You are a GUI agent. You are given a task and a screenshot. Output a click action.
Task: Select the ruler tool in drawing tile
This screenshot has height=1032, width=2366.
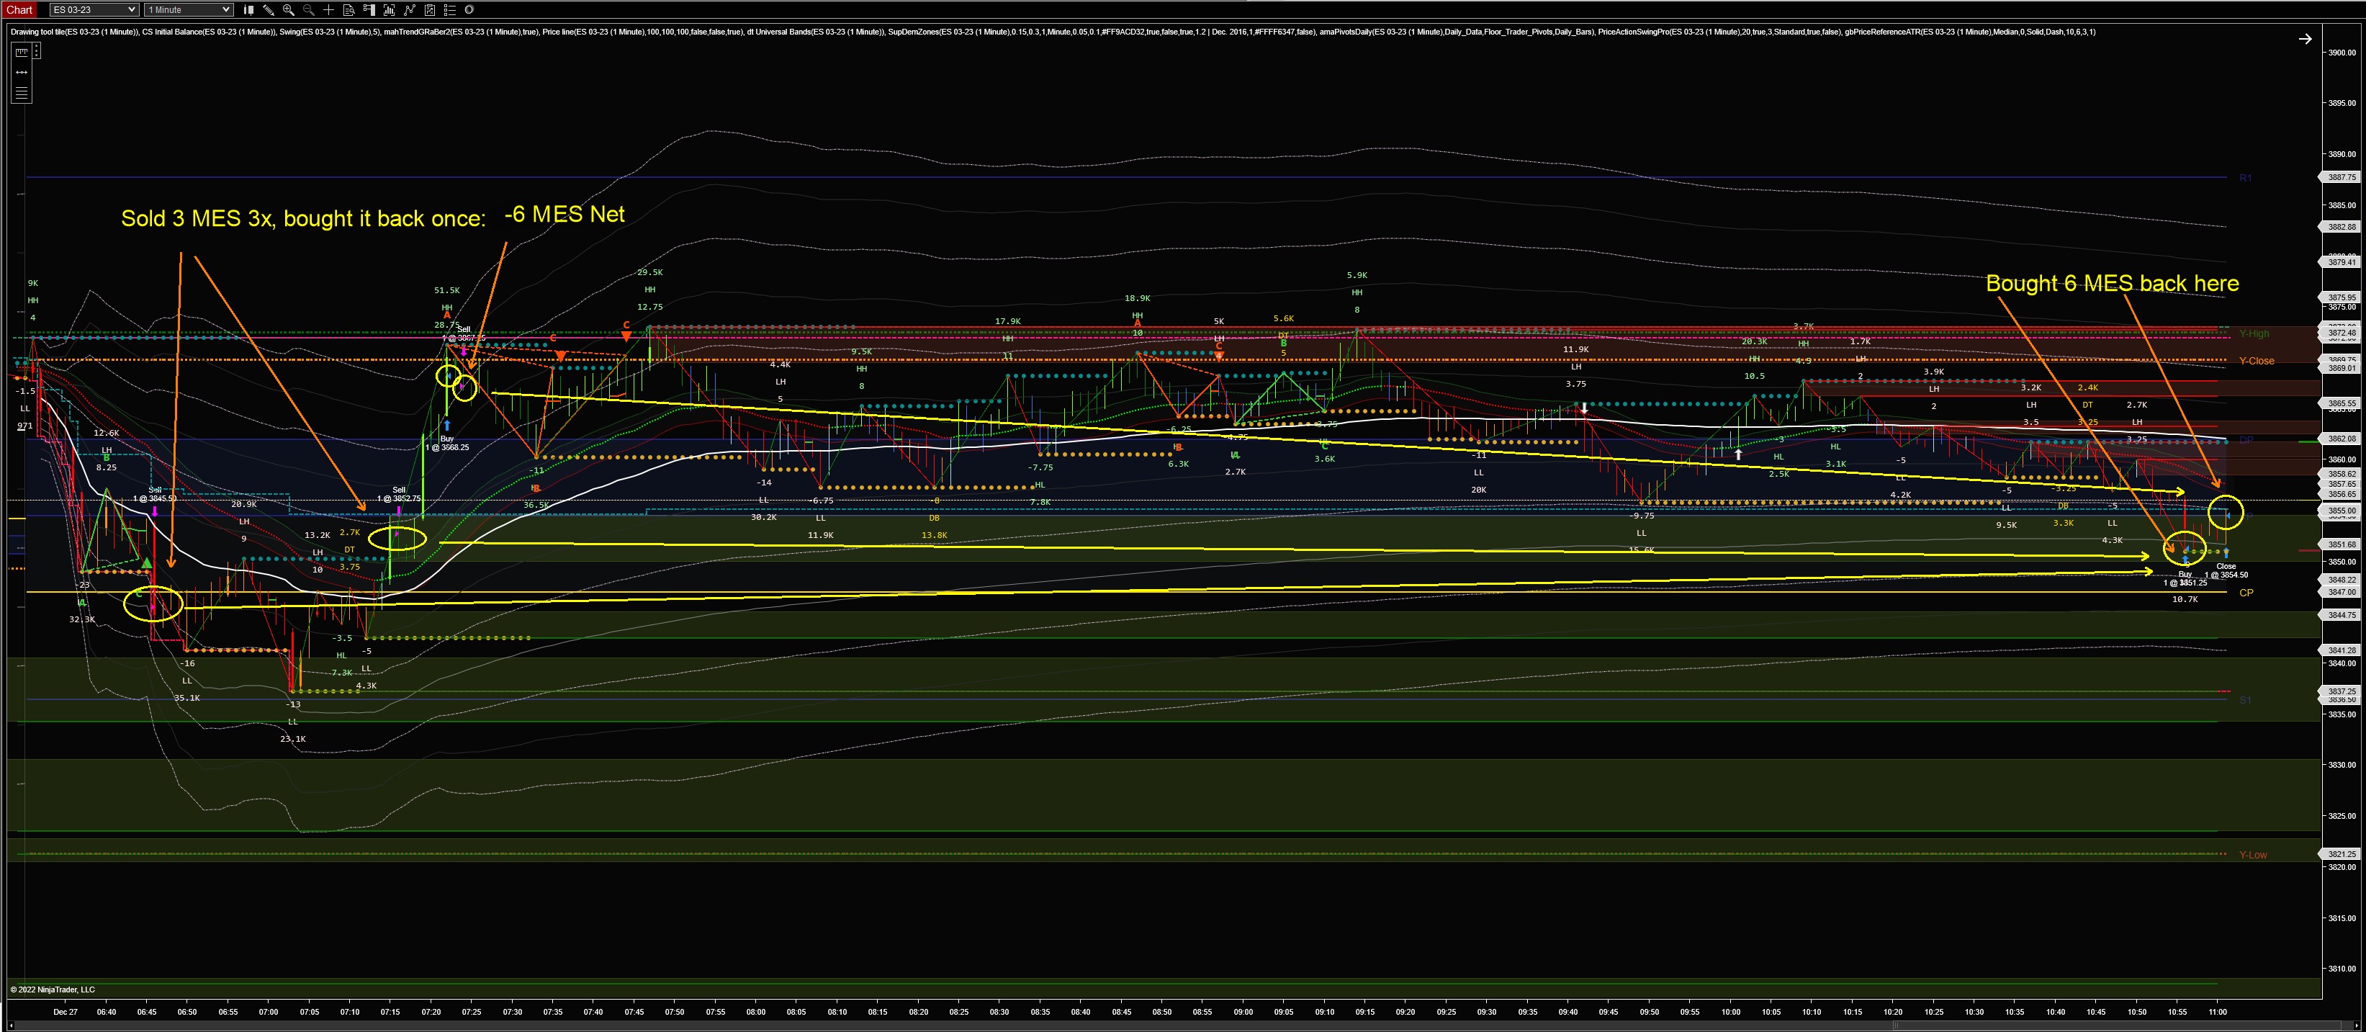coord(21,53)
